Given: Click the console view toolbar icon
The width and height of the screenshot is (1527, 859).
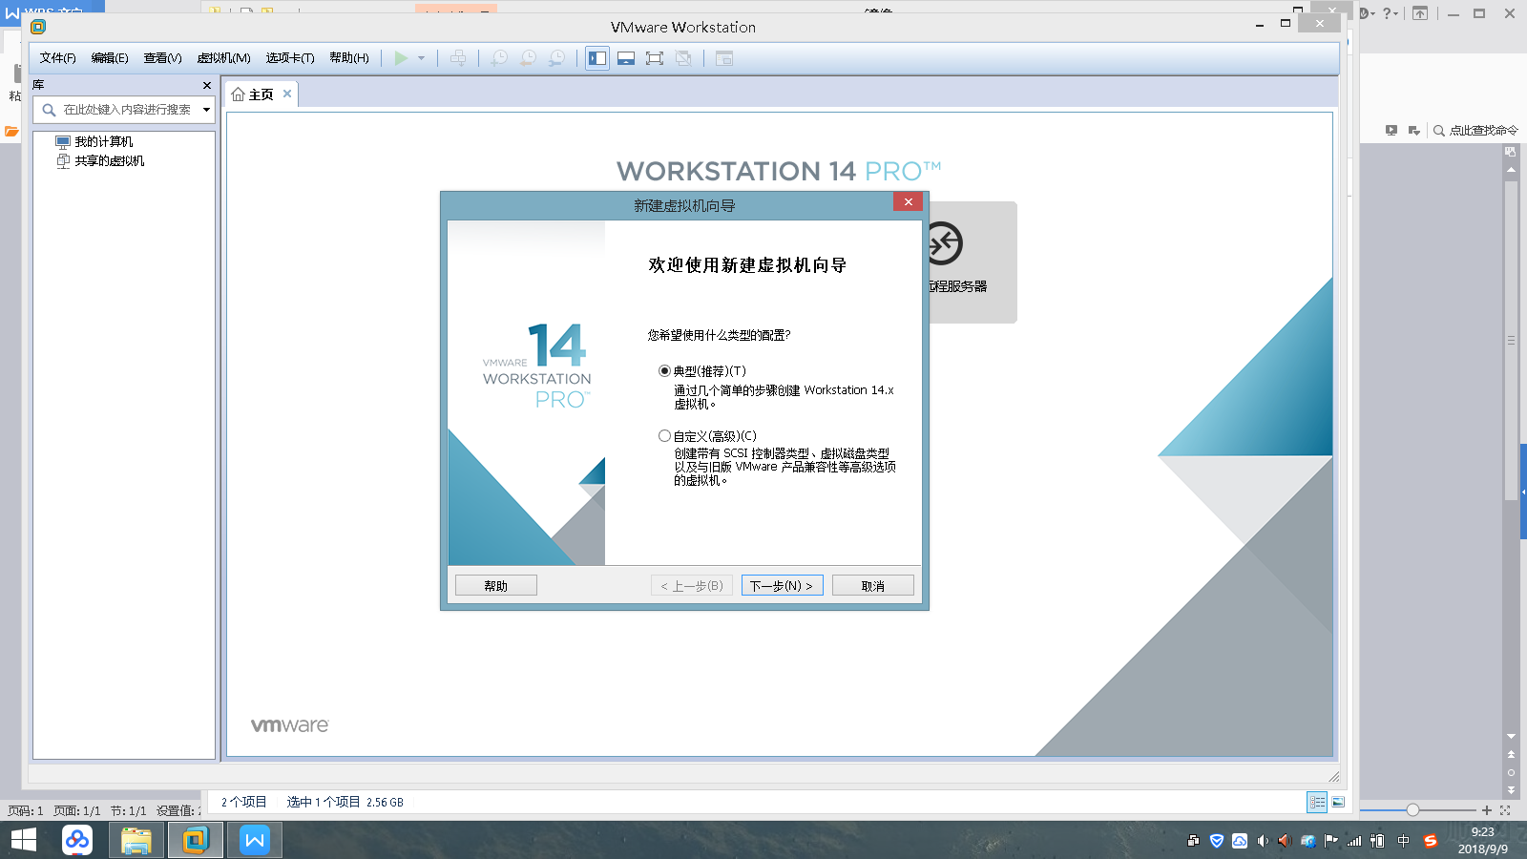Looking at the screenshot, I should click(724, 58).
